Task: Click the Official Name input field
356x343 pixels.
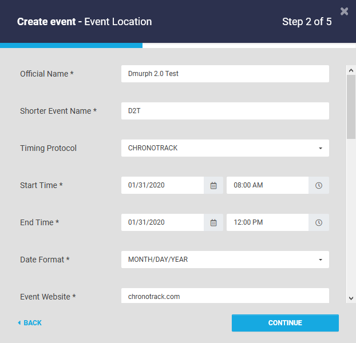Action: click(x=225, y=74)
